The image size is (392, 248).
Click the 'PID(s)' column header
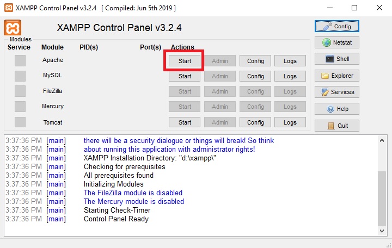(89, 47)
